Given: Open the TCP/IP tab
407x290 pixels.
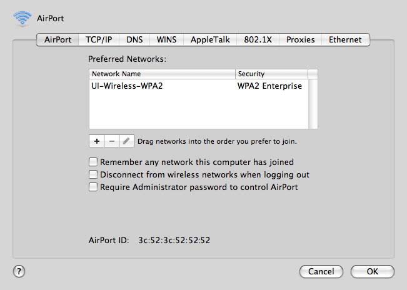Looking at the screenshot, I should pyautogui.click(x=99, y=39).
